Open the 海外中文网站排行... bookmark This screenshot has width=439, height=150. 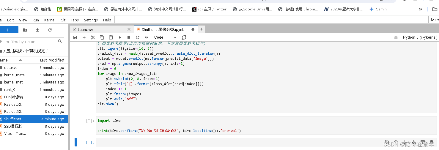tap(167, 9)
